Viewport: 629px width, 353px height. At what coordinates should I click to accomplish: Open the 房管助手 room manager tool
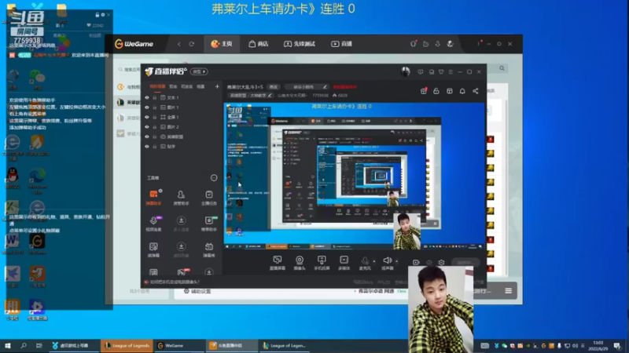[x=181, y=198]
